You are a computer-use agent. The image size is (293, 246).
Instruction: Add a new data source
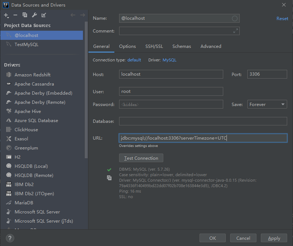click(7, 15)
